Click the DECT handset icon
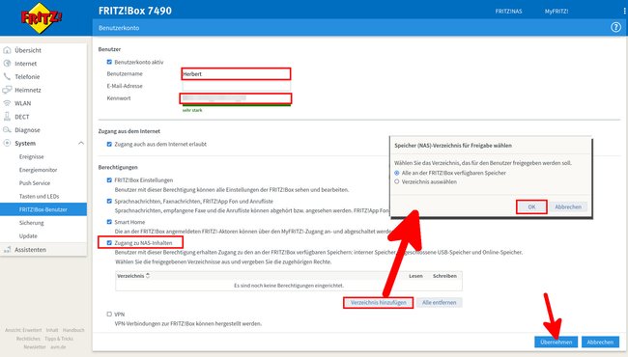 pyautogui.click(x=7, y=117)
